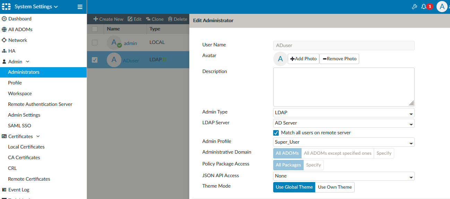Tick the admin row checkbox
Screen dimensions: 450x199
(x=95, y=43)
